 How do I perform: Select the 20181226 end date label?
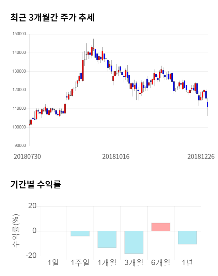[201, 156]
